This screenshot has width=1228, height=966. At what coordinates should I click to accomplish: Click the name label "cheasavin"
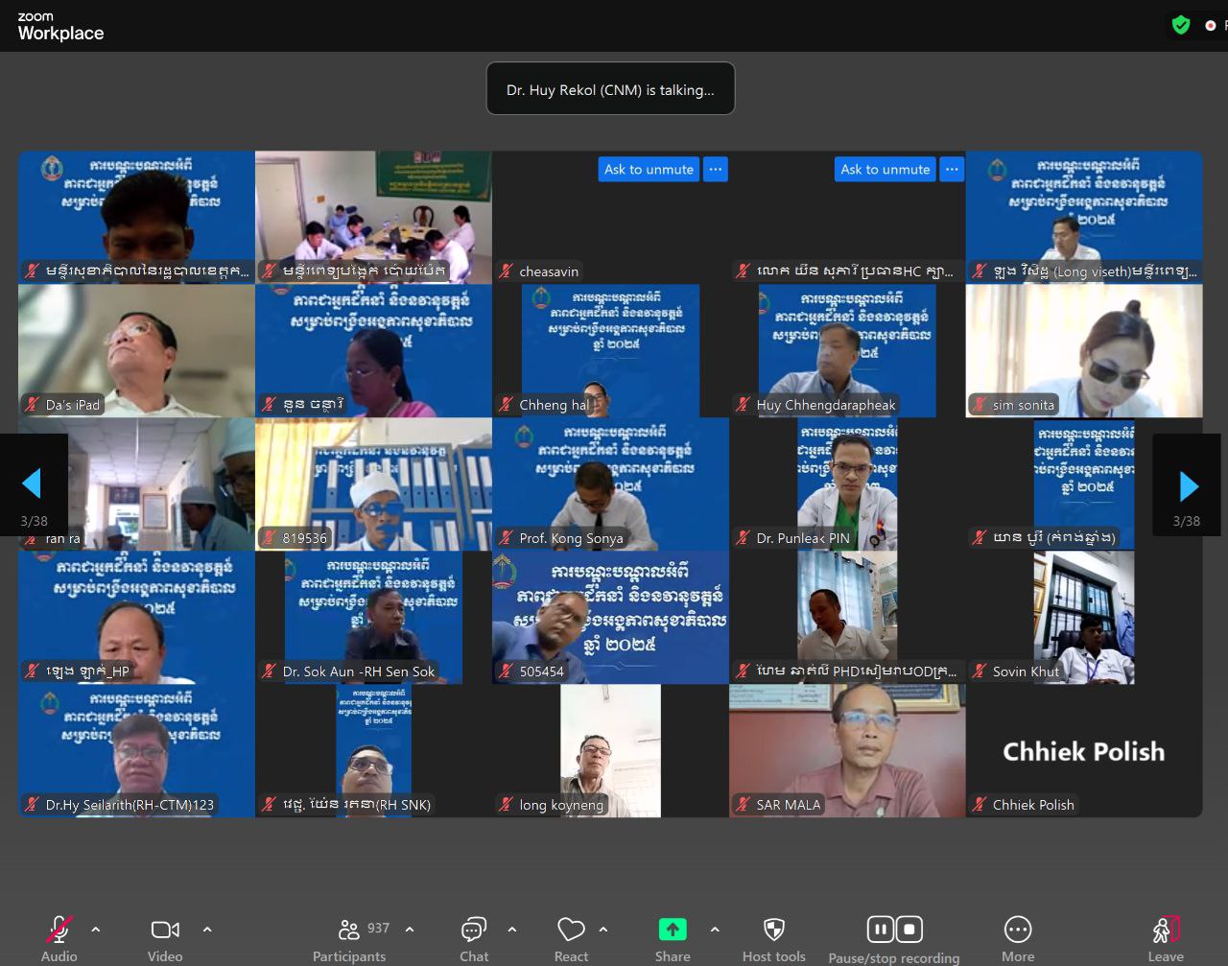point(549,271)
